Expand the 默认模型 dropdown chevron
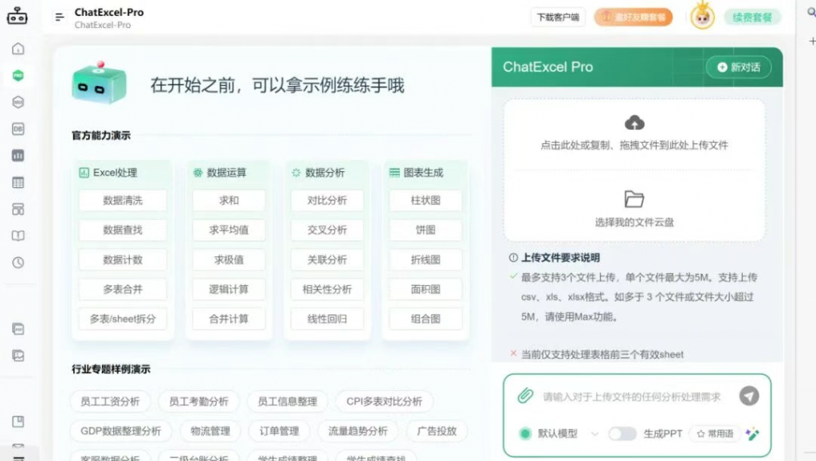Screen dimensions: 816x461 [x=594, y=434]
